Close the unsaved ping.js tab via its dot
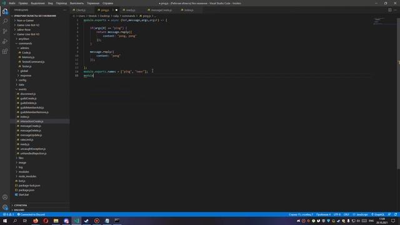The width and height of the screenshot is (400, 225). [x=116, y=10]
